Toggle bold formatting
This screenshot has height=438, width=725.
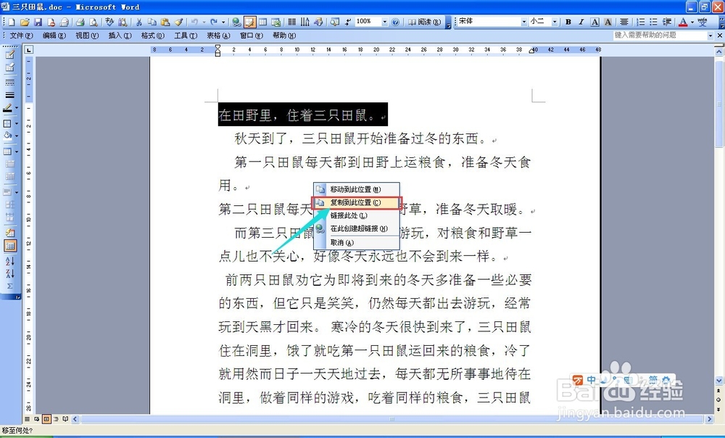coord(568,22)
